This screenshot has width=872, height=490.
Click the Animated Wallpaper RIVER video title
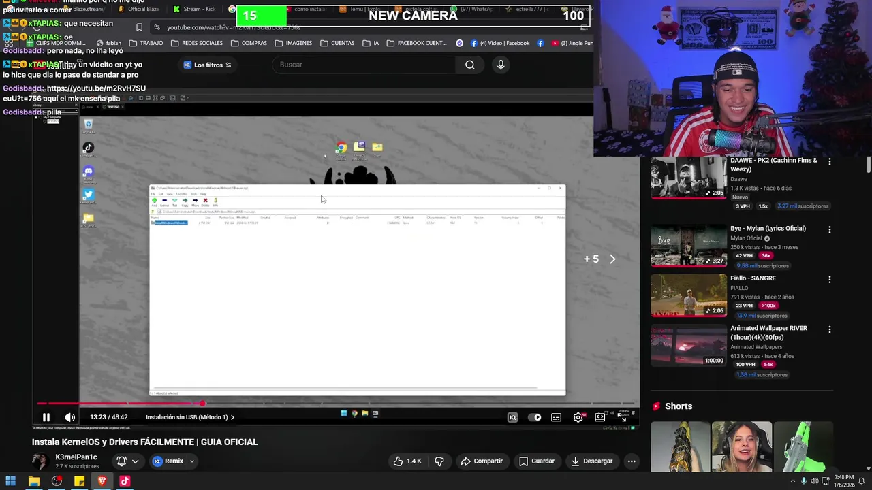click(768, 332)
